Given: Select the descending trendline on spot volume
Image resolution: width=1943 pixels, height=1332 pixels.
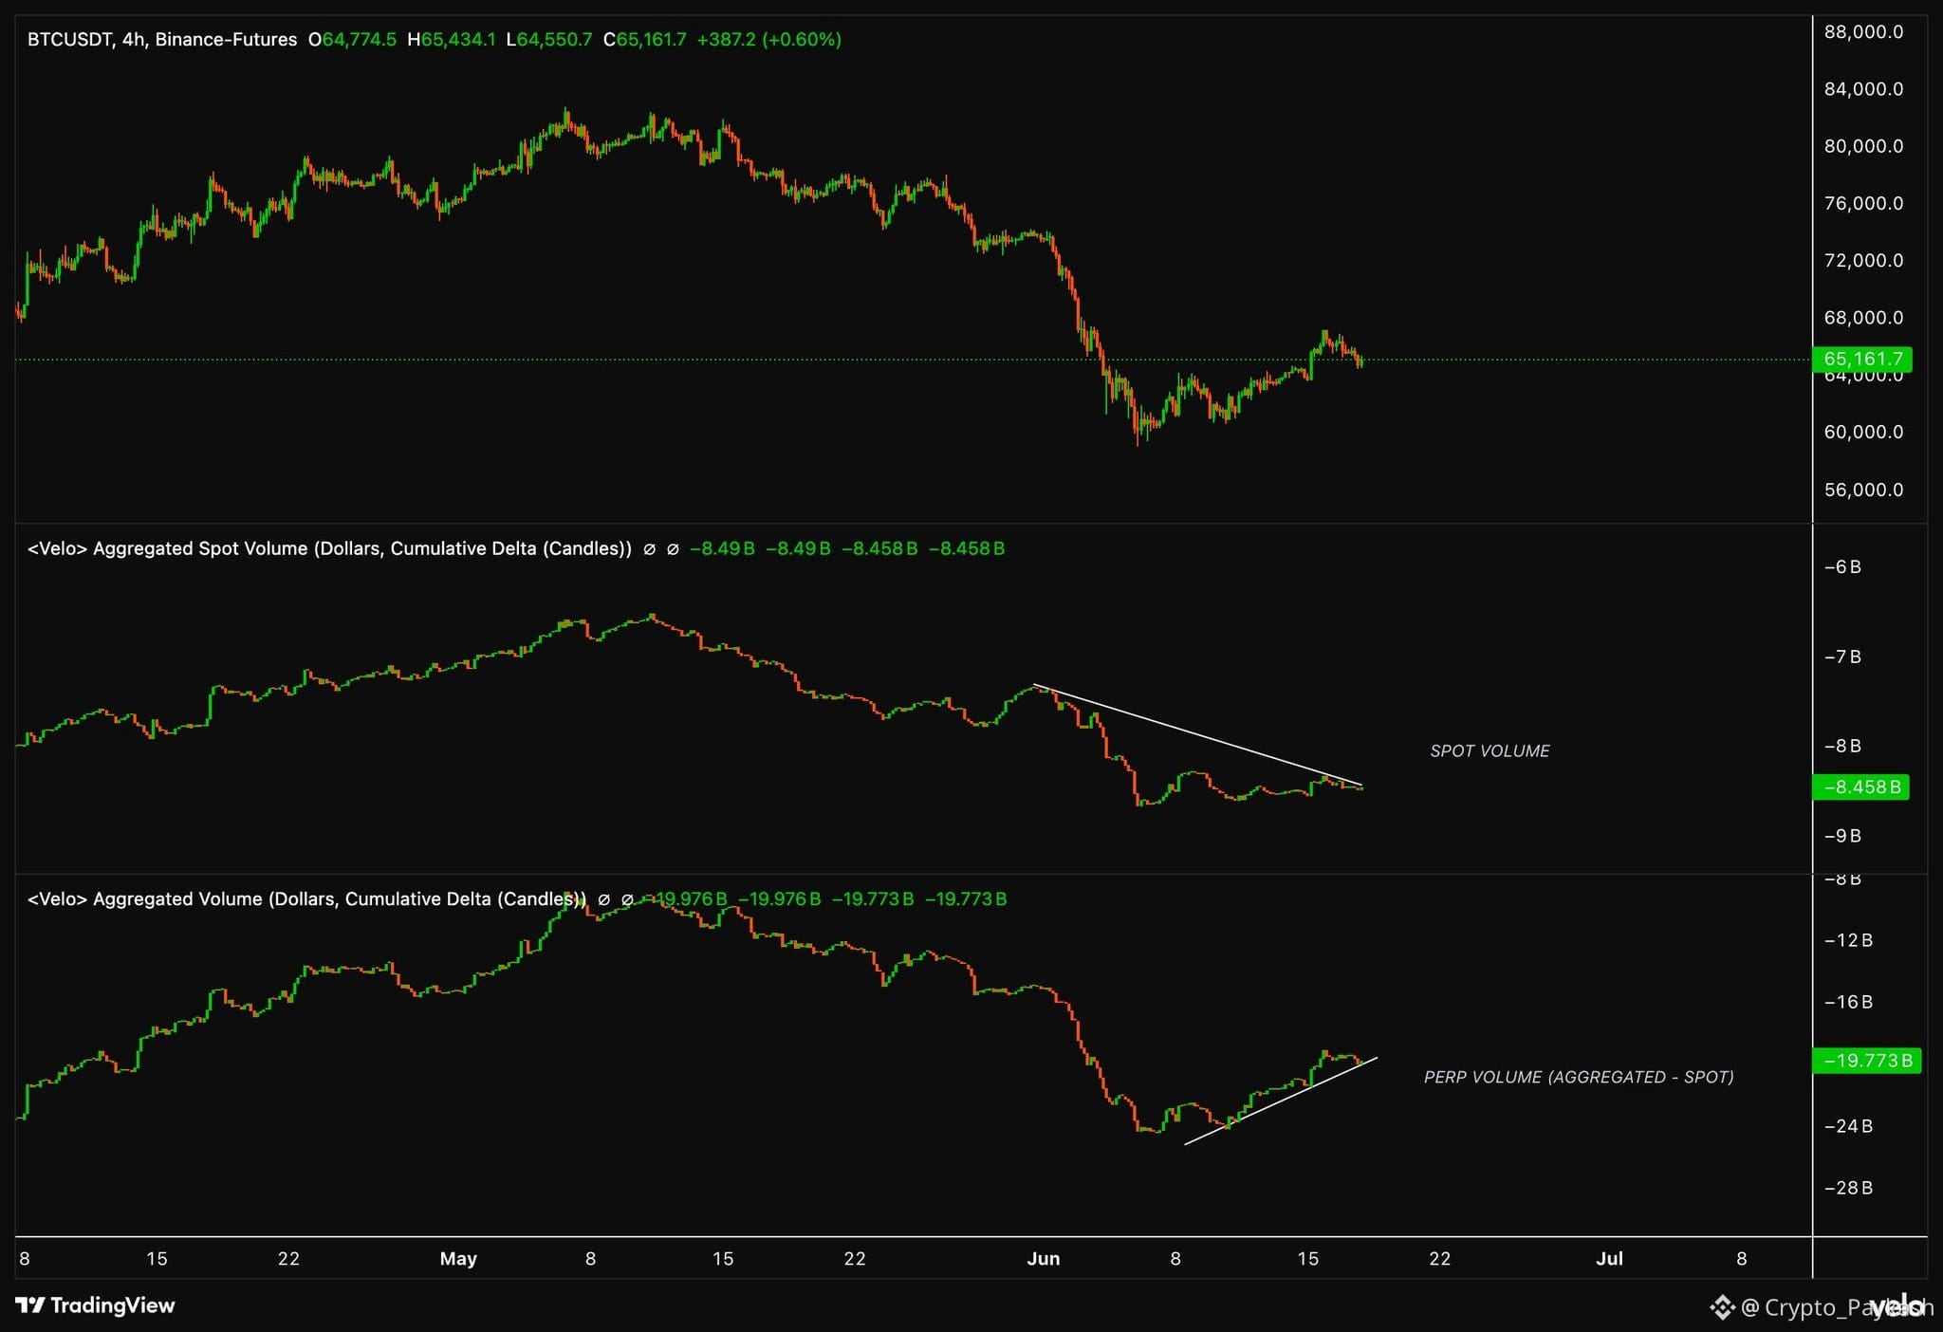Looking at the screenshot, I should pyautogui.click(x=1197, y=735).
